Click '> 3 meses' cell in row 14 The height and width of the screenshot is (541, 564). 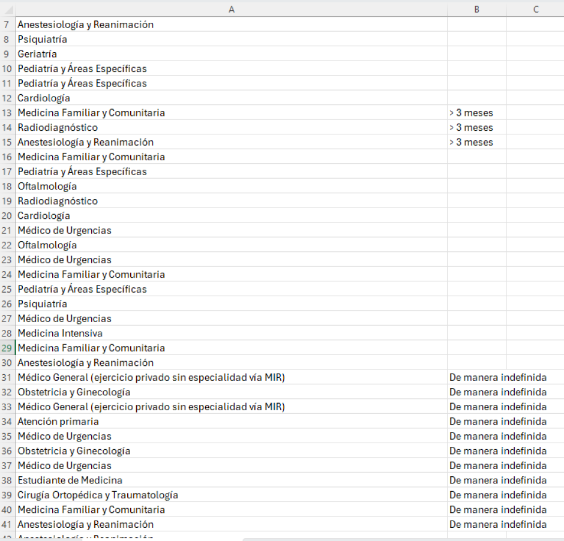tap(476, 128)
